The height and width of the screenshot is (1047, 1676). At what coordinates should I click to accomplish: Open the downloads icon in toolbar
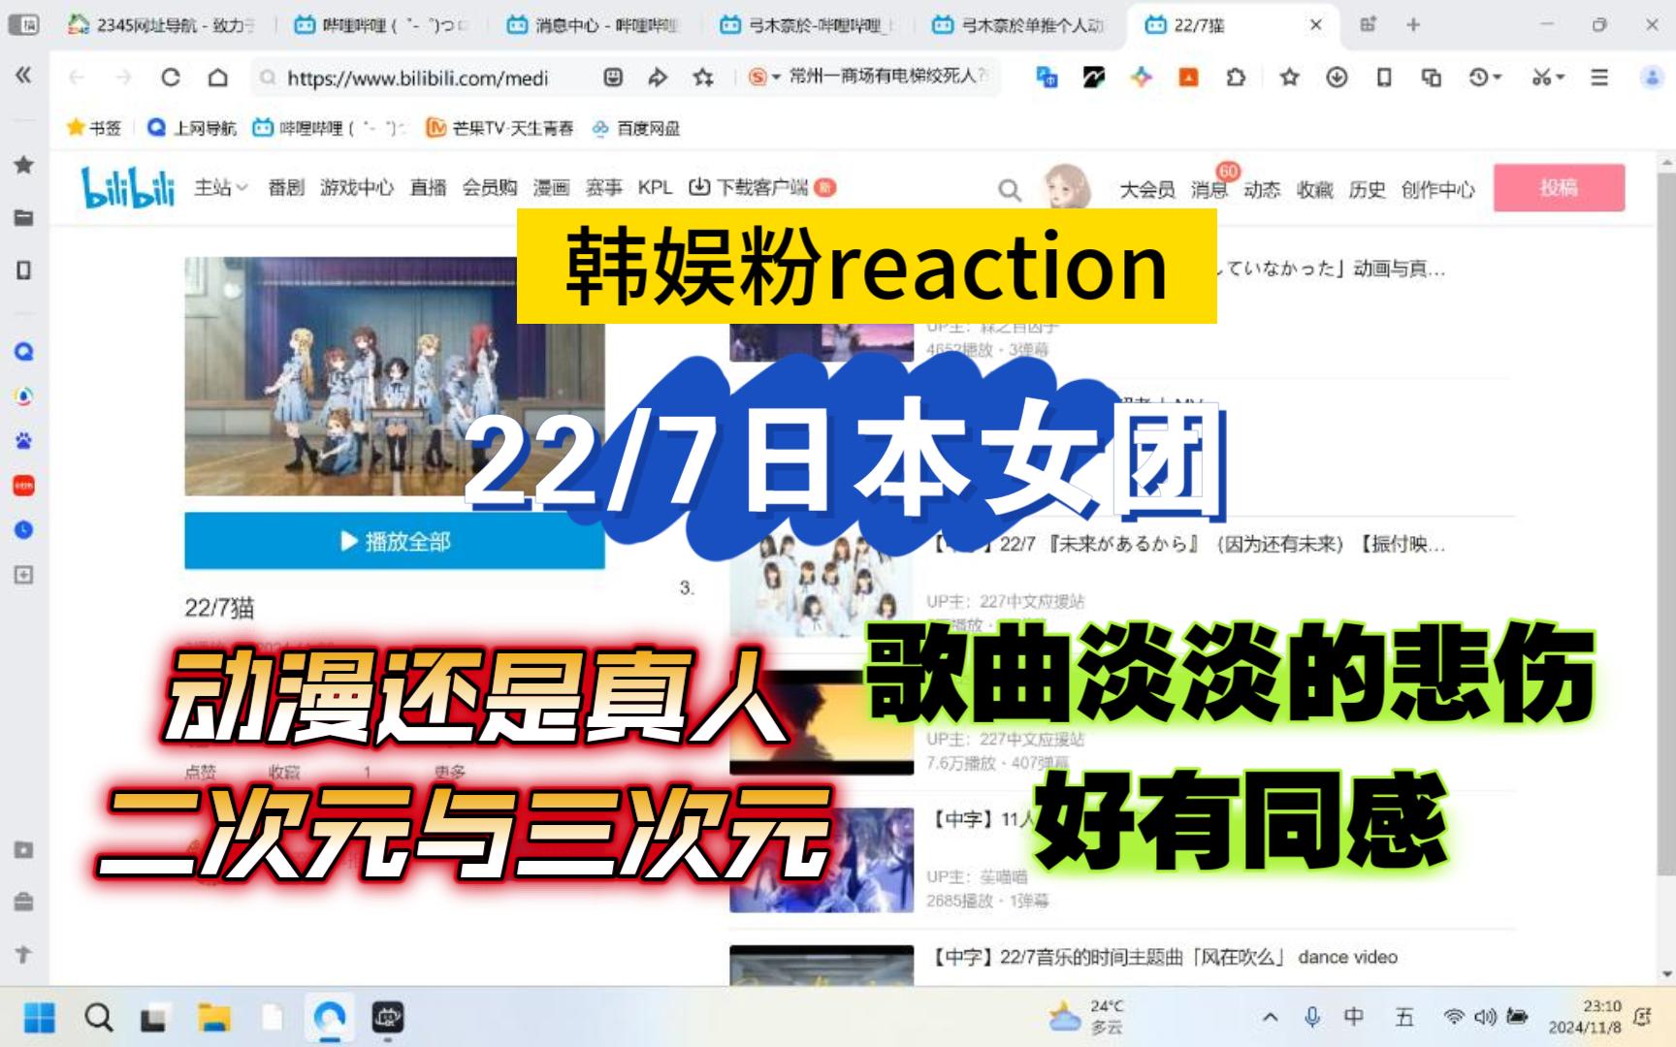coord(1337,78)
